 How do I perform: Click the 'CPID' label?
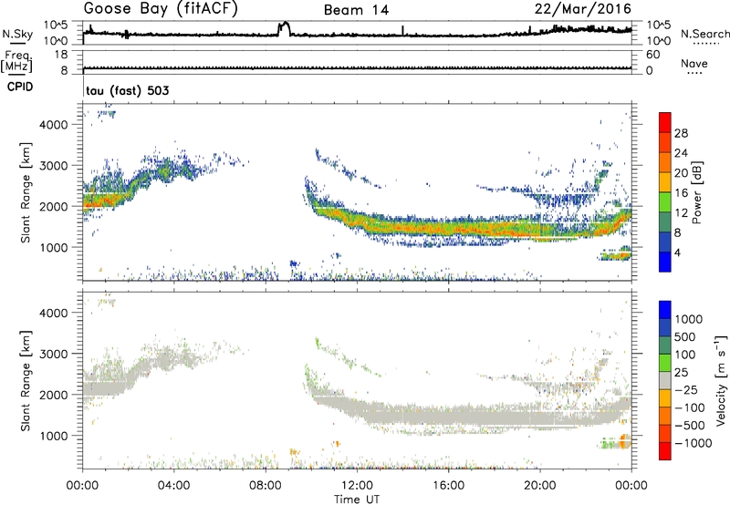(x=20, y=87)
